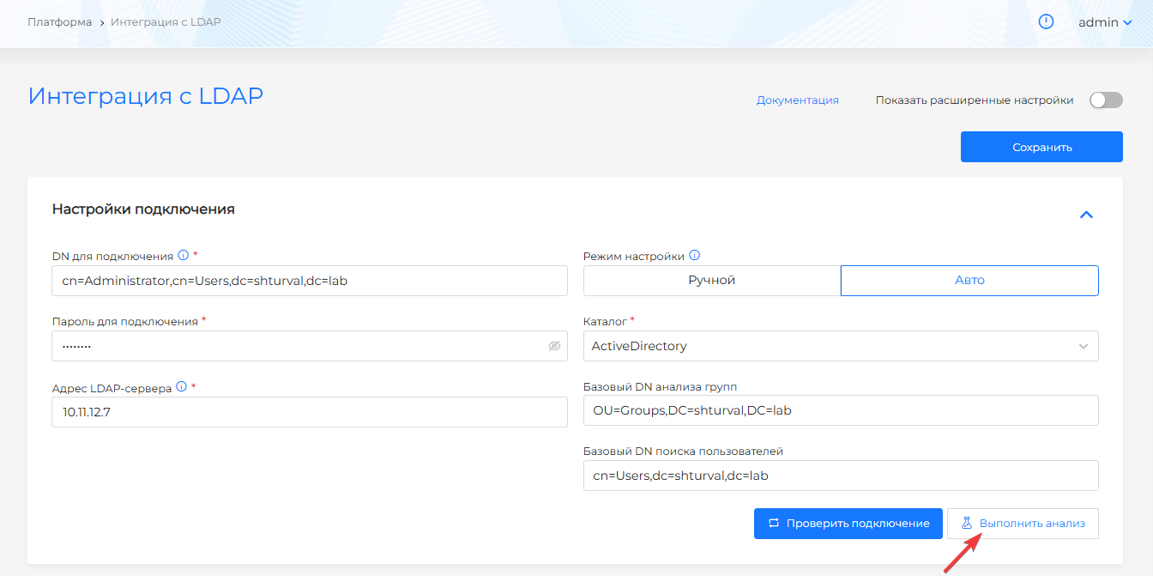Collapse Настройки подключения section
Screen dimensions: 1153x576
coord(1086,215)
